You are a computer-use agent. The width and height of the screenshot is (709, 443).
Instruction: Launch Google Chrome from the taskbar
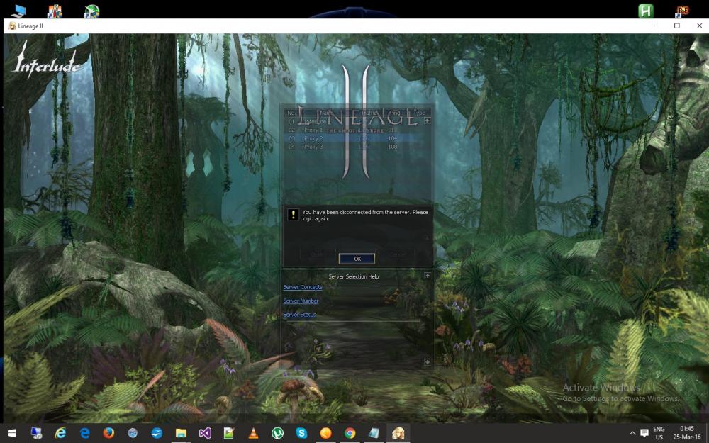(x=350, y=433)
